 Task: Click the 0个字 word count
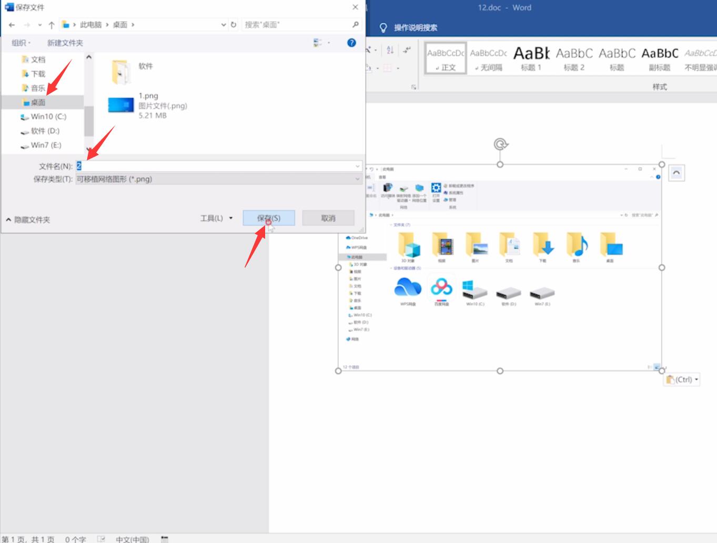[75, 539]
